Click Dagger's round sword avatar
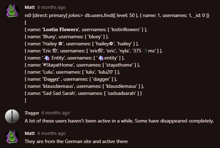220x148 pixels. [x=12, y=117]
